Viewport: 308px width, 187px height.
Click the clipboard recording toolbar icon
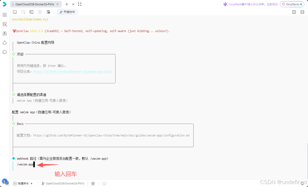point(48,12)
